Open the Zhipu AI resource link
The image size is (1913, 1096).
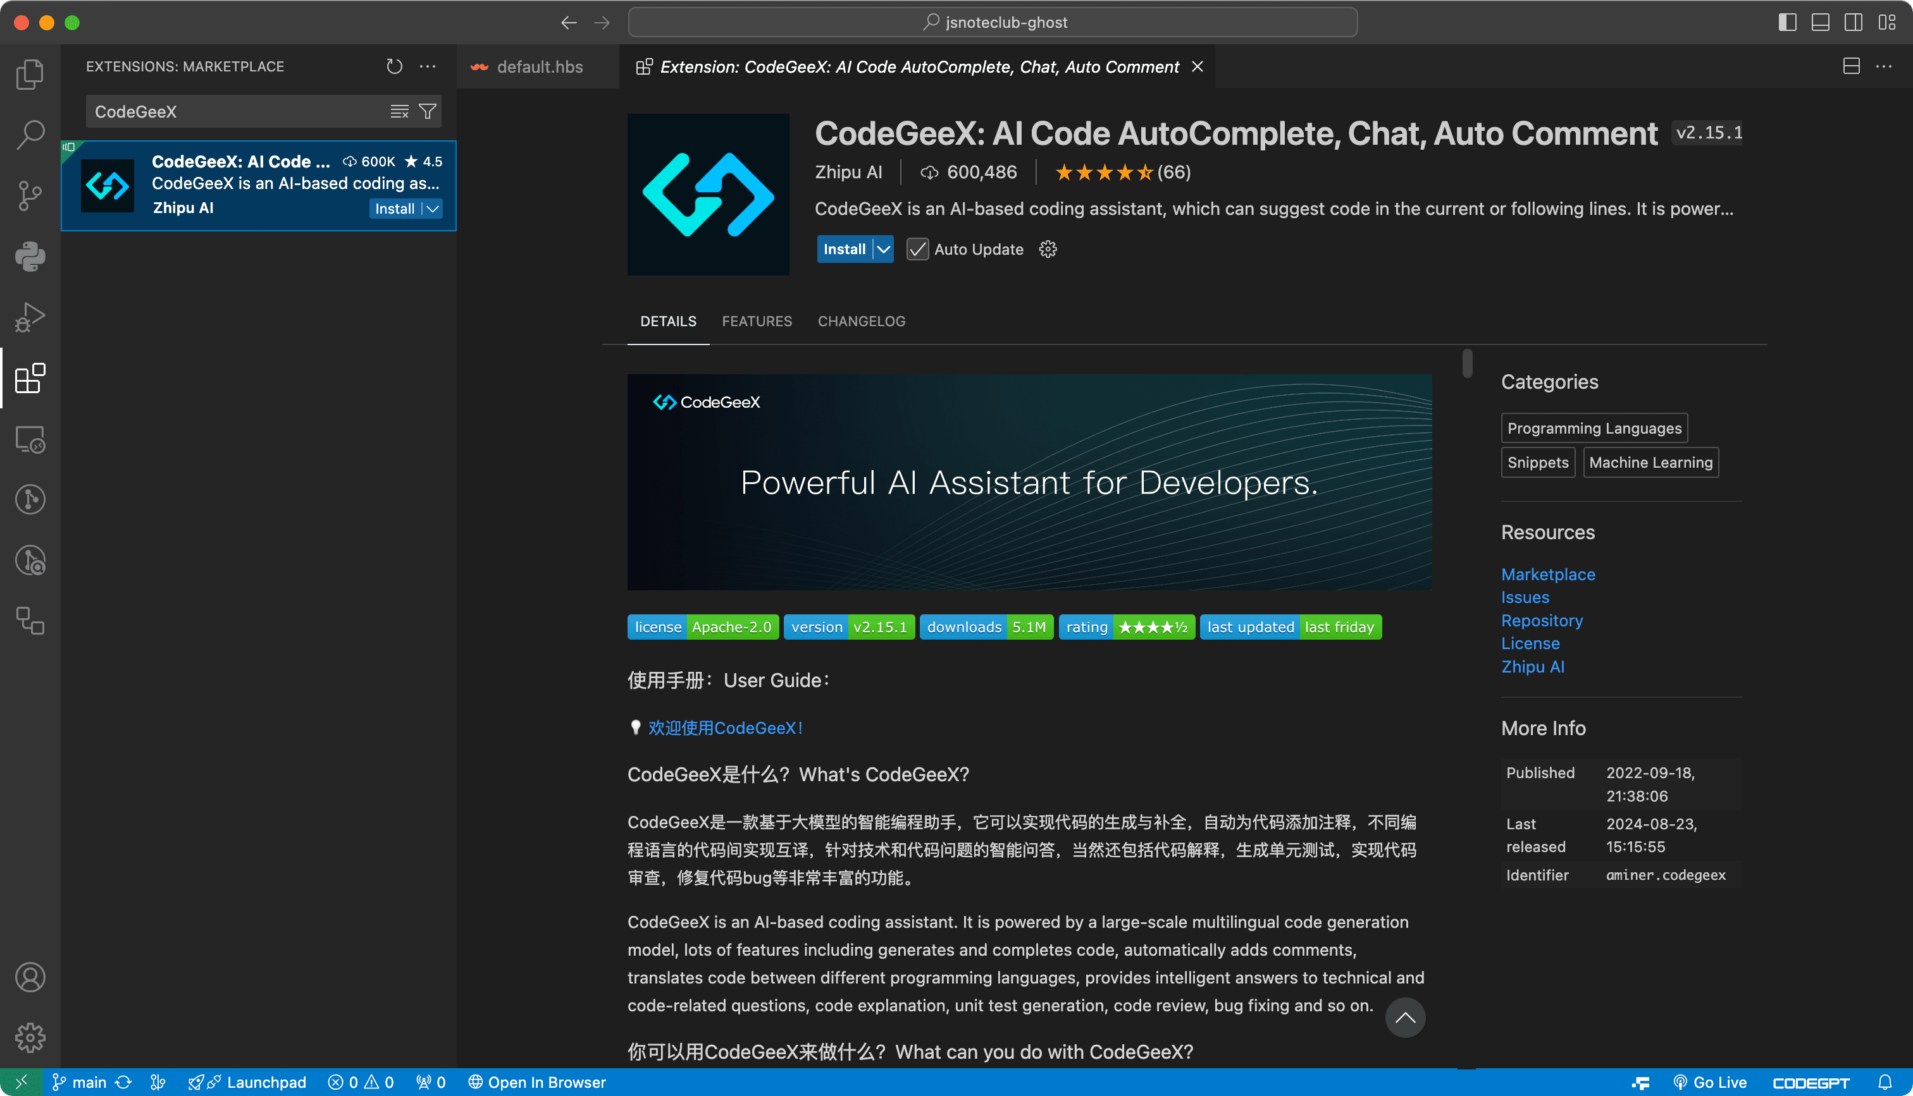click(1533, 667)
